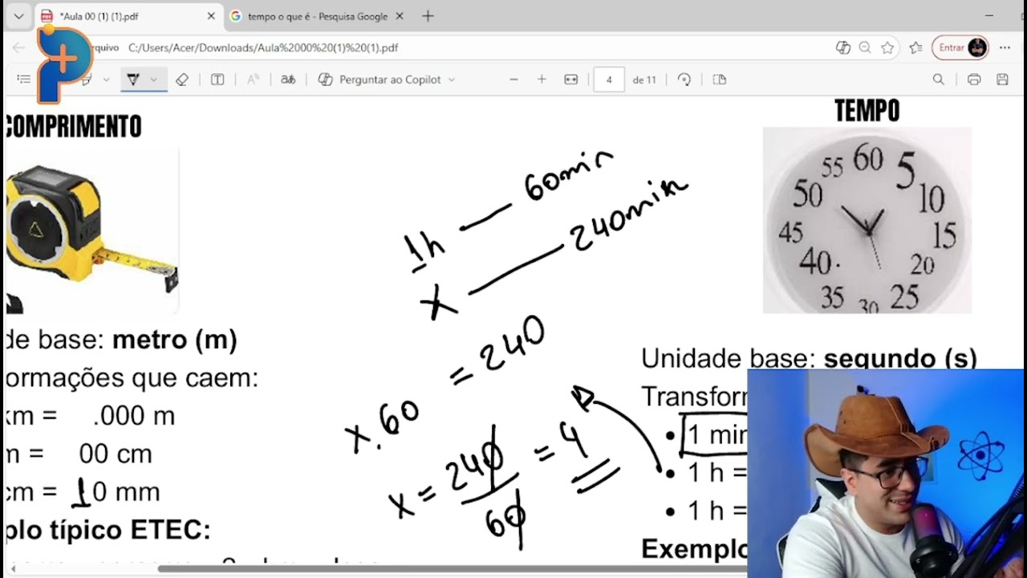Toggle the PDF table of contents
1027x578 pixels.
click(24, 79)
